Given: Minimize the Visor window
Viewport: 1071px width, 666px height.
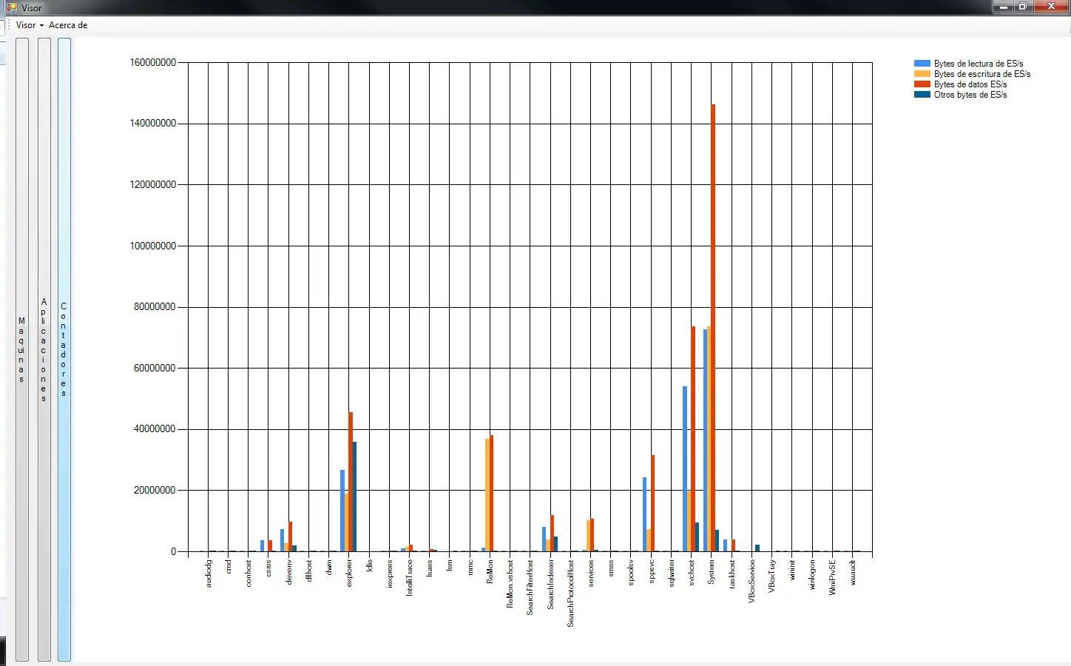Looking at the screenshot, I should (x=1003, y=7).
